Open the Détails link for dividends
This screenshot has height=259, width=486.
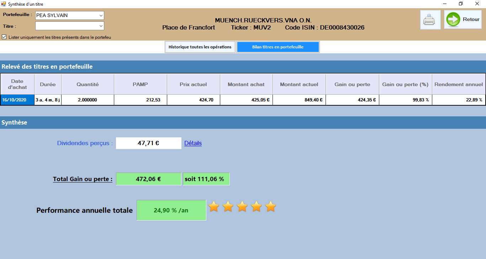(193, 143)
